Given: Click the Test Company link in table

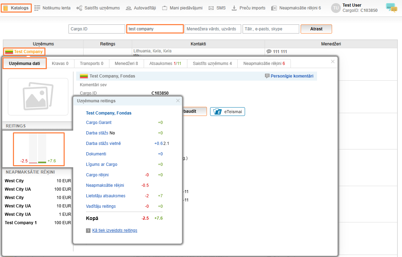Looking at the screenshot, I should coord(28,52).
